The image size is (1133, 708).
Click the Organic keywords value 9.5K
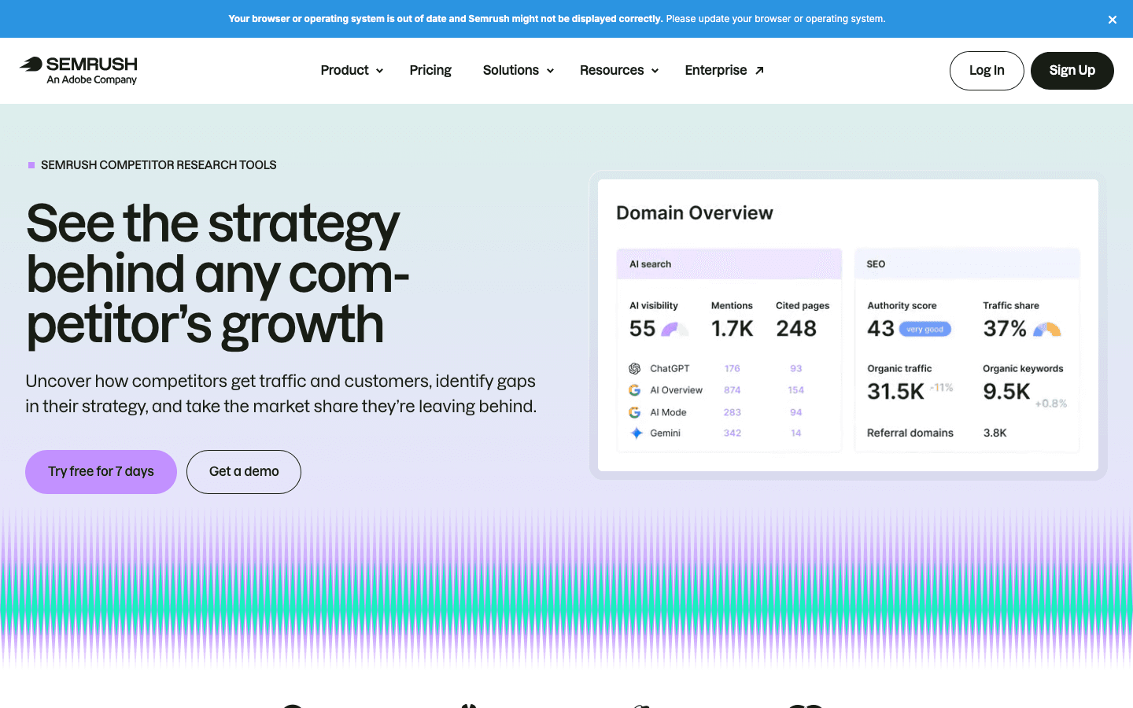(1006, 392)
